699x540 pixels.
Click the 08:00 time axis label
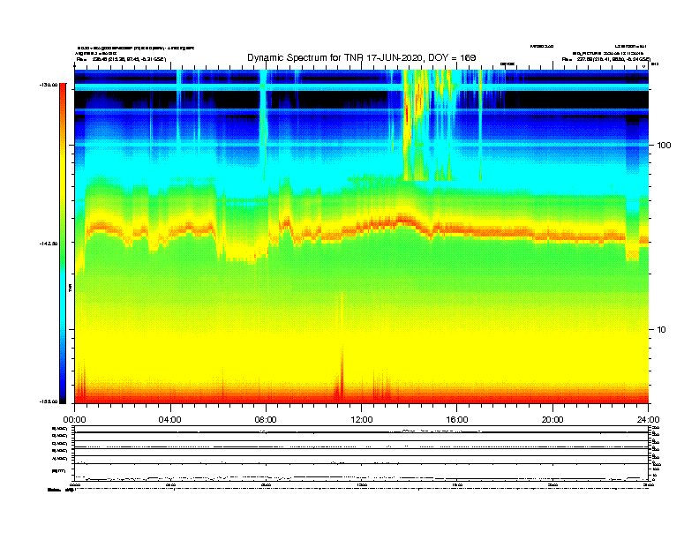coord(266,420)
